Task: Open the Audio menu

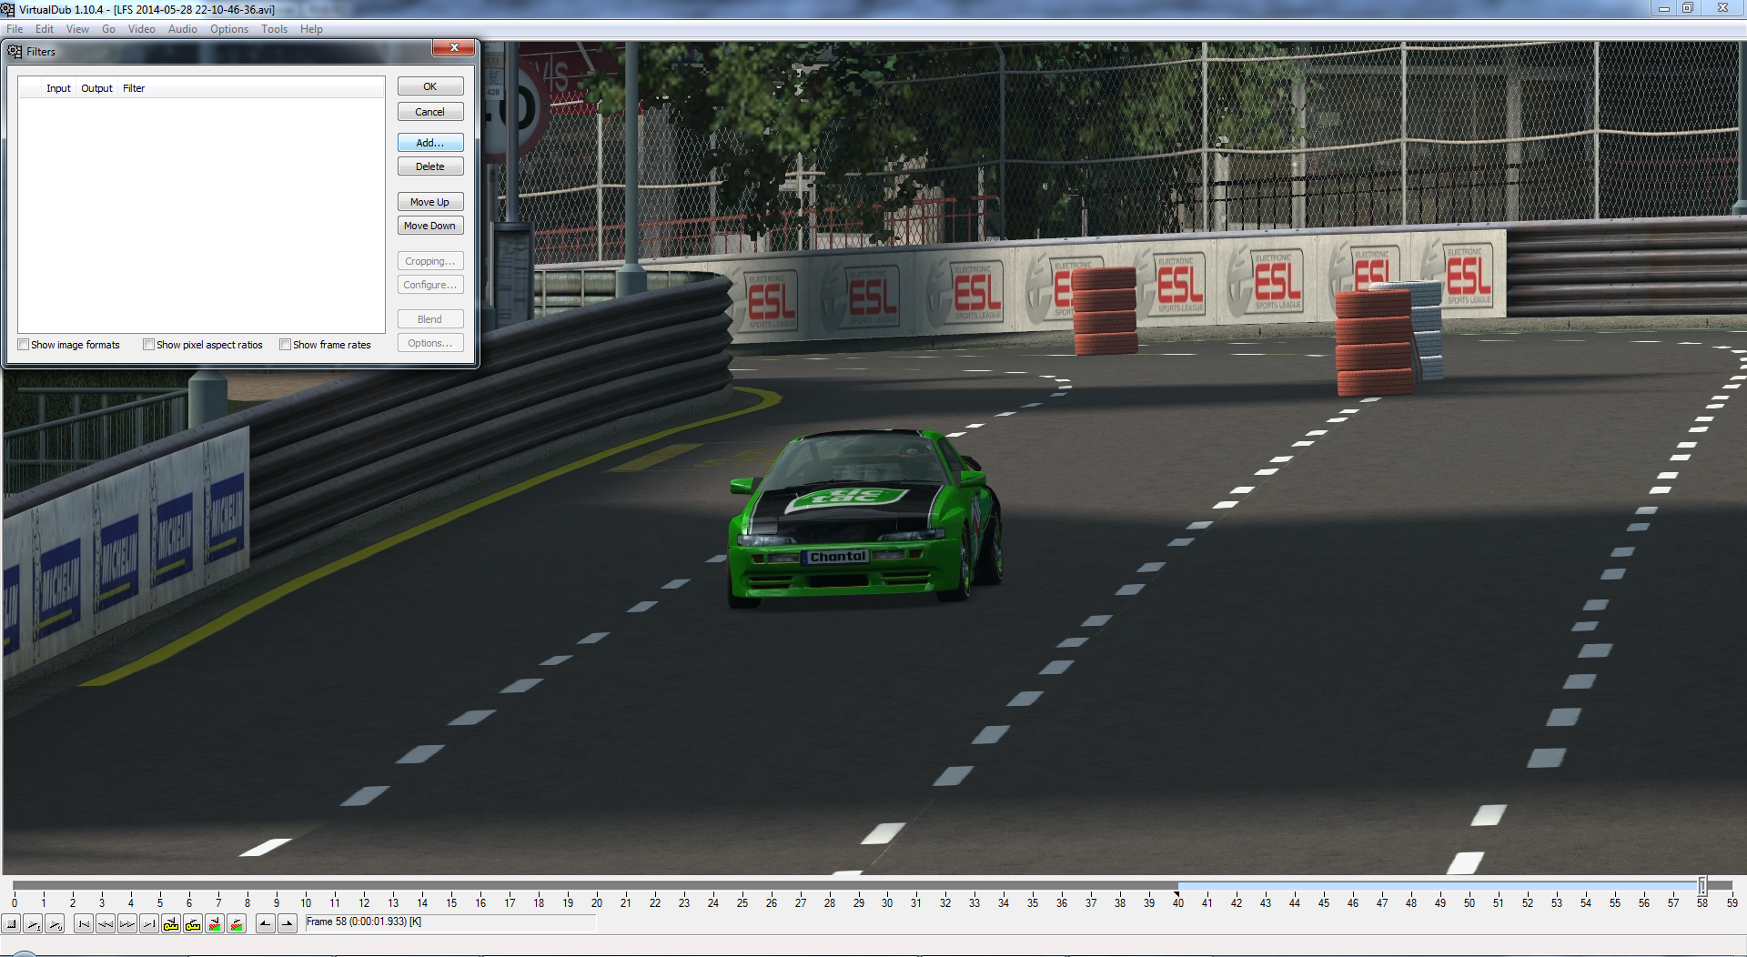Action: 182,29
